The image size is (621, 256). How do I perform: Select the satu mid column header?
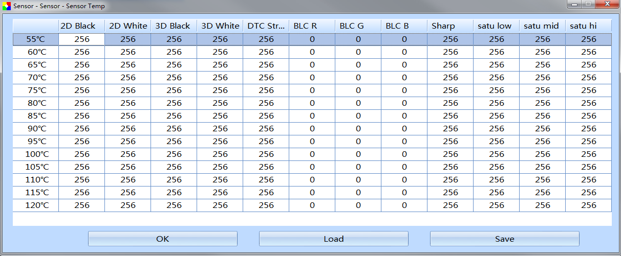click(x=543, y=26)
